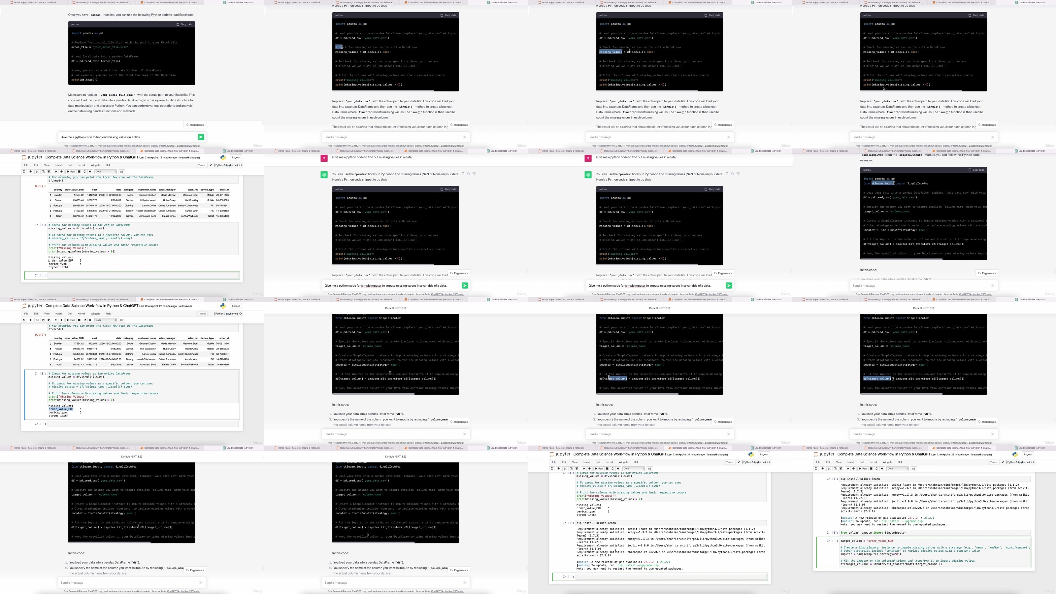This screenshot has width=1056, height=594.
Task: Click move cell up arrow in 19-minutes-ago Jupyter frame
Action: [56, 172]
